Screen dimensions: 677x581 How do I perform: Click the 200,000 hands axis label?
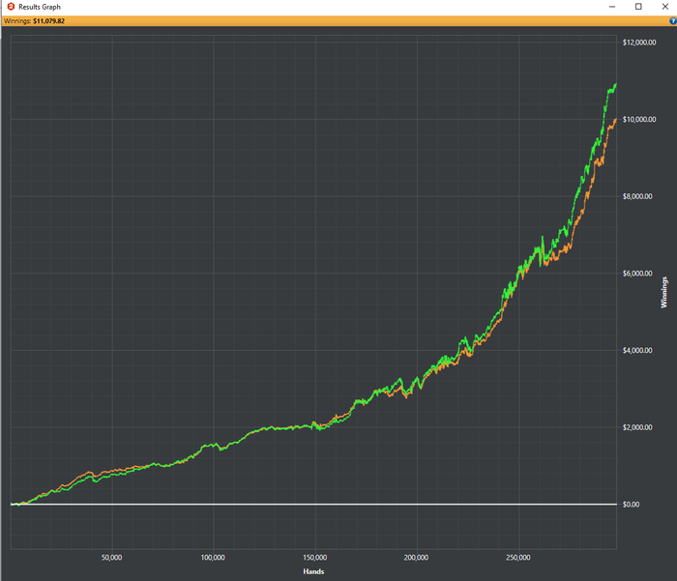click(416, 557)
